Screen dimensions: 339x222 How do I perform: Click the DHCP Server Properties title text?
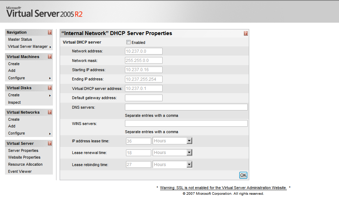pyautogui.click(x=117, y=33)
